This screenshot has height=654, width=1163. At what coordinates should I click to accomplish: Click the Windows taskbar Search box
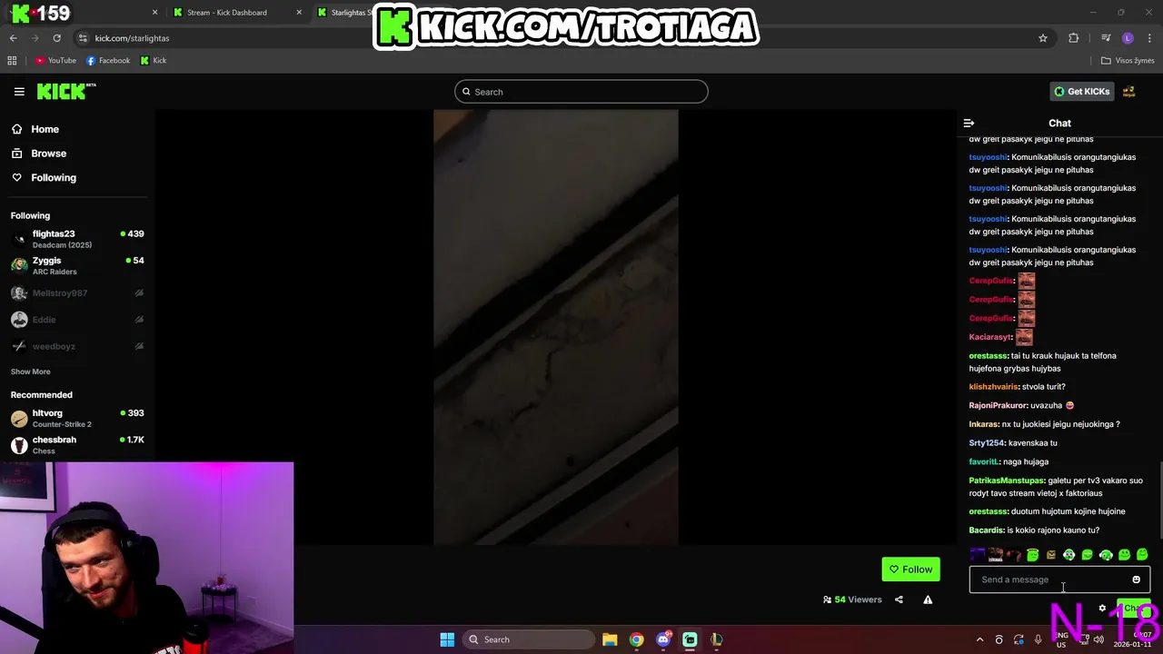[x=528, y=639]
